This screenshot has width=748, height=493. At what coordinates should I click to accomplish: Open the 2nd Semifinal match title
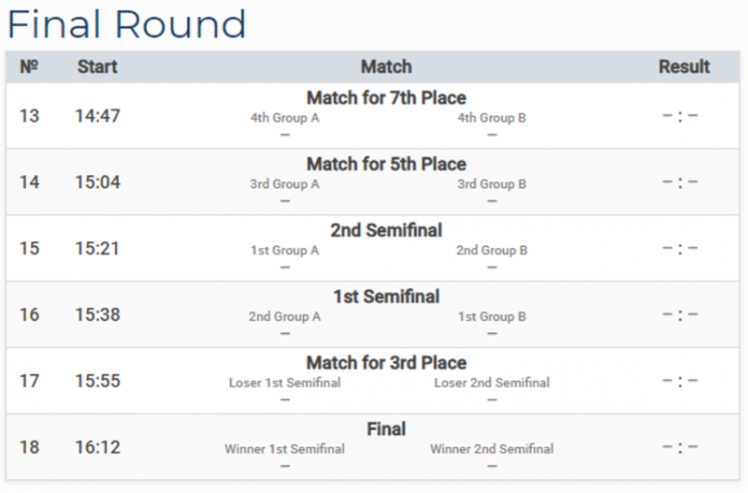pos(386,230)
